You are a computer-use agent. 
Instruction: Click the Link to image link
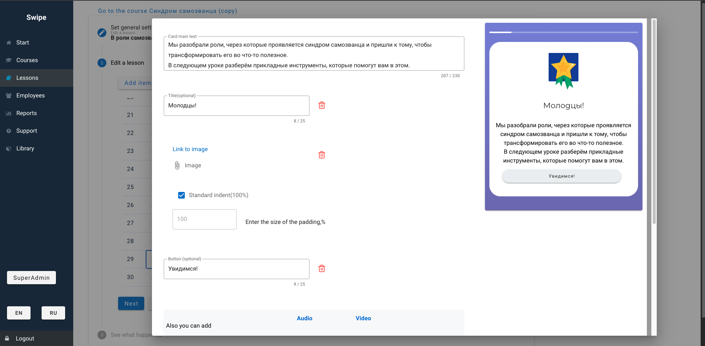pos(190,149)
